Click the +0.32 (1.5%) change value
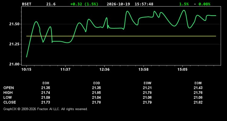 (x=84, y=4)
